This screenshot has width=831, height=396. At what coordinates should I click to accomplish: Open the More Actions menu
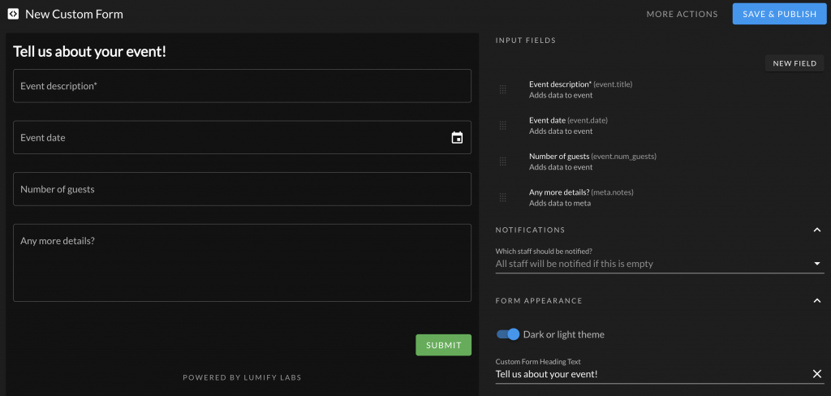[x=682, y=15]
